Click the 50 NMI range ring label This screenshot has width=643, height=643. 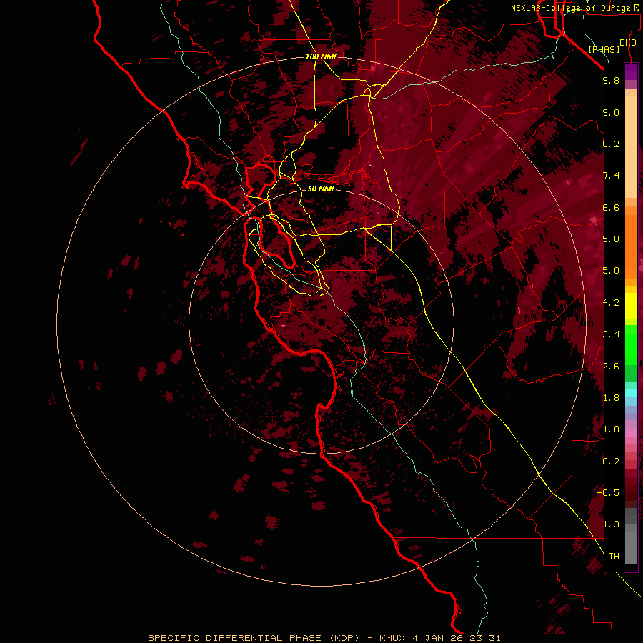pos(321,189)
